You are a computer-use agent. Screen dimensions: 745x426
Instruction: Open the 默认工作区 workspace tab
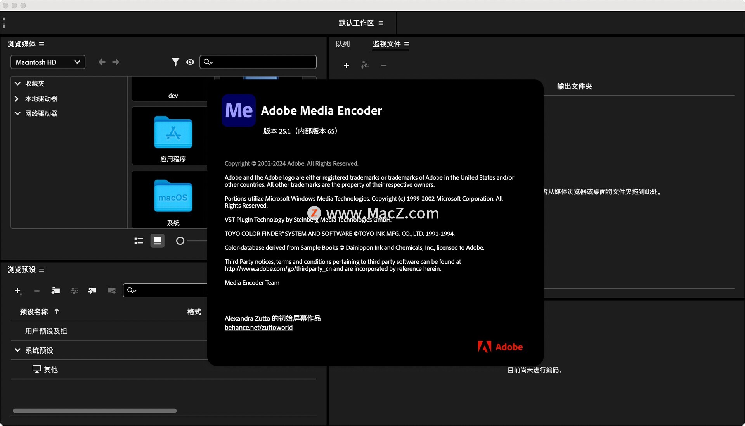[356, 23]
